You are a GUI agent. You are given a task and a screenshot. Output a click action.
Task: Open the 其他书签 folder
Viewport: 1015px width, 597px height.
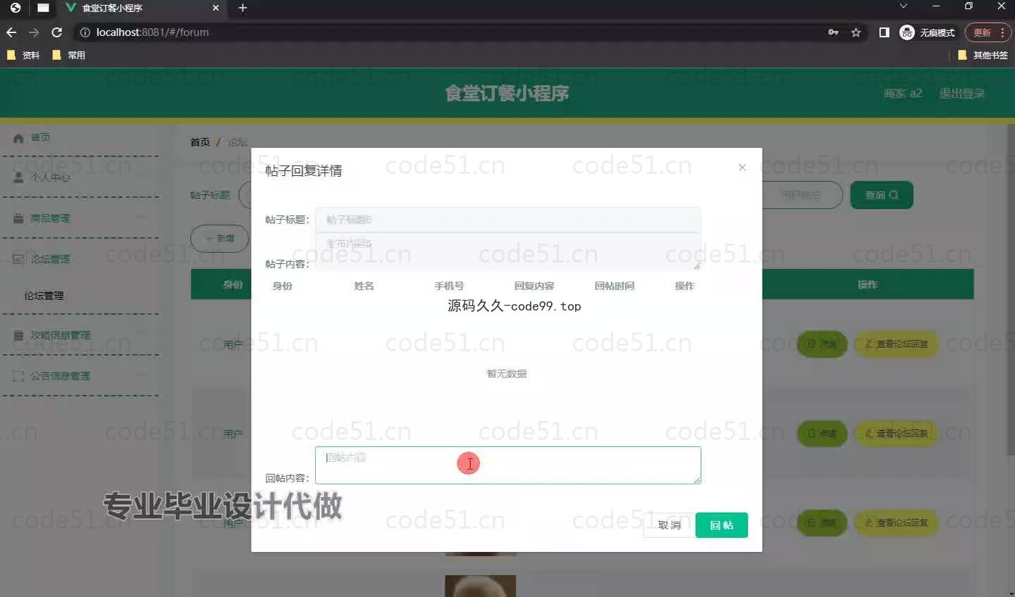983,55
